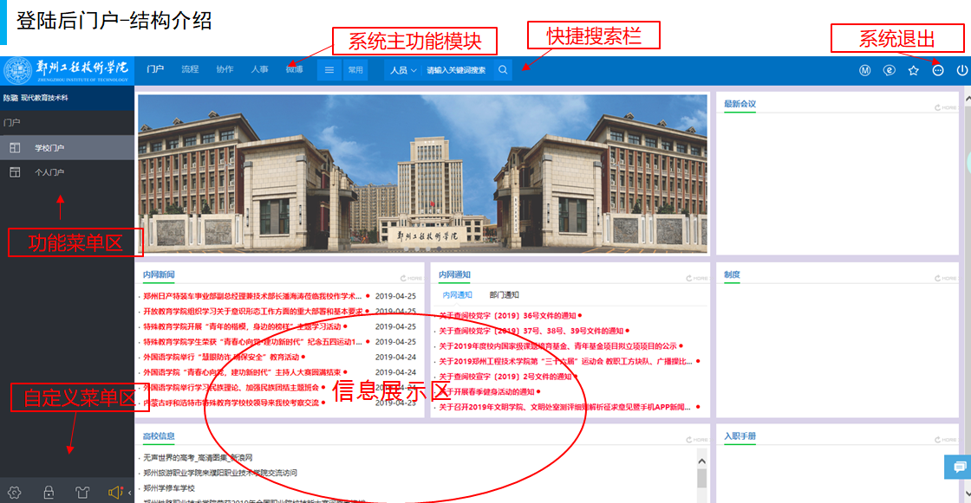Click the blue chat bubble button
The height and width of the screenshot is (503, 971).
point(959,467)
